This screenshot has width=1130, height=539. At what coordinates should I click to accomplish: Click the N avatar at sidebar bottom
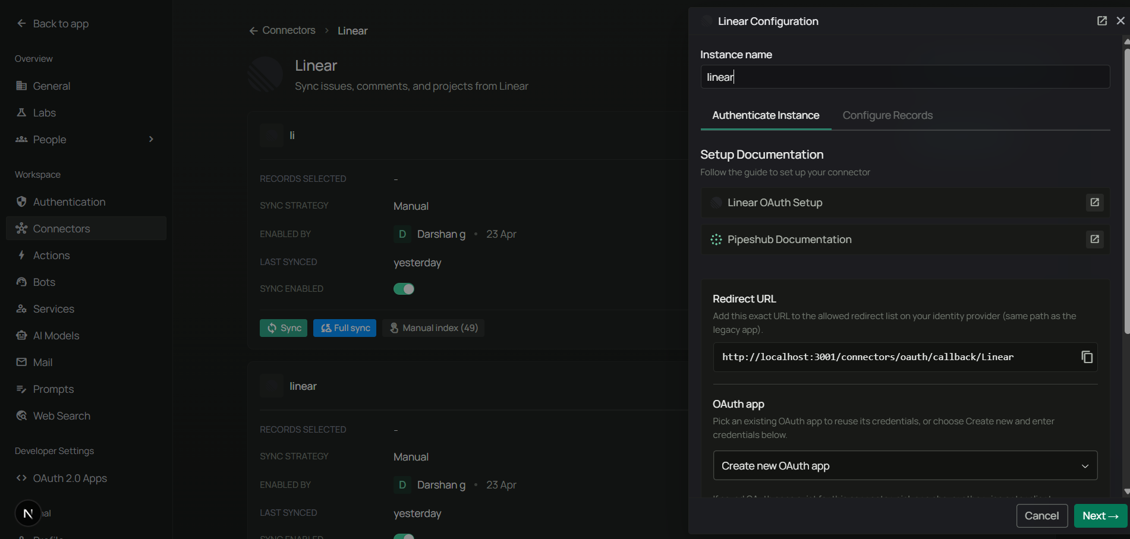coord(28,513)
